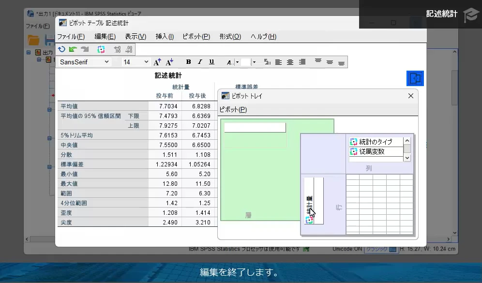The image size is (482, 283).
Task: Open the font color tool
Action: (x=229, y=62)
